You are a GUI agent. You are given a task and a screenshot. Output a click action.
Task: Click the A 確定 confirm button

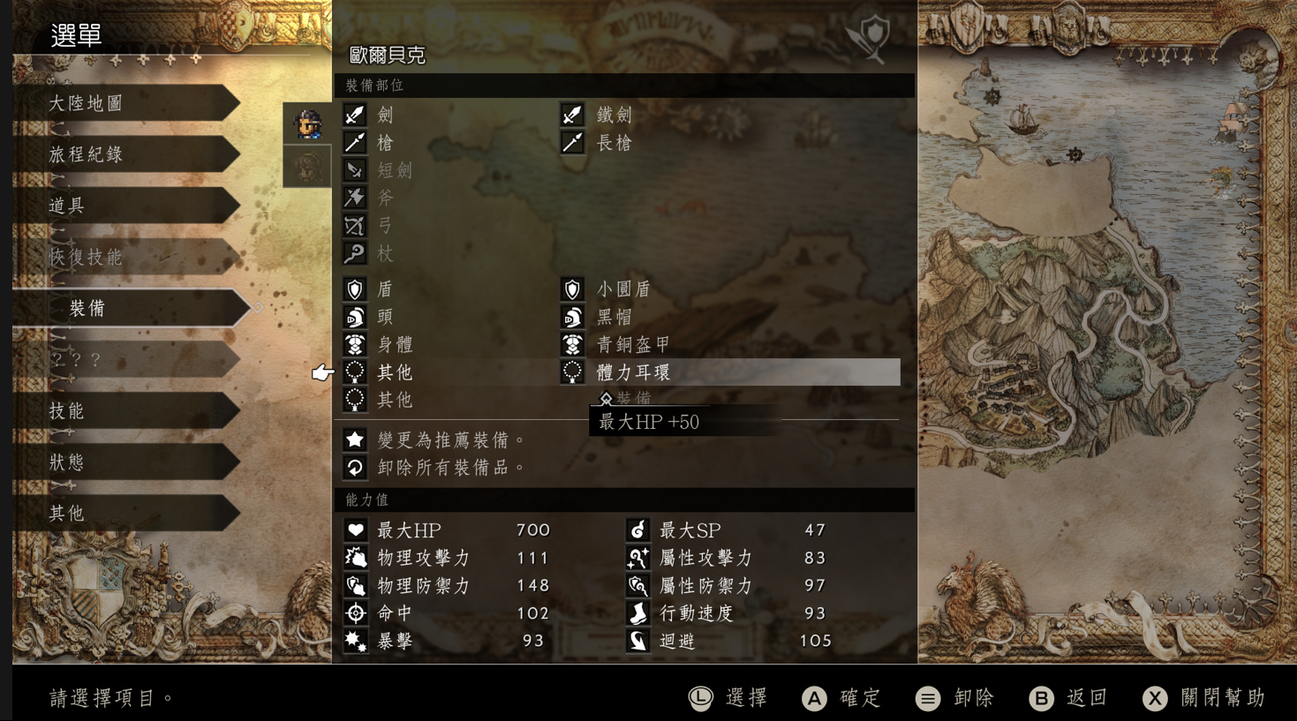(x=841, y=698)
